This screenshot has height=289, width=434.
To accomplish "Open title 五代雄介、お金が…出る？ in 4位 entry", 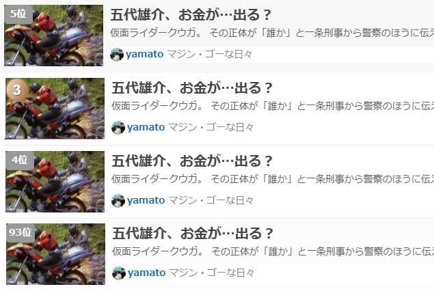I will point(192,161).
